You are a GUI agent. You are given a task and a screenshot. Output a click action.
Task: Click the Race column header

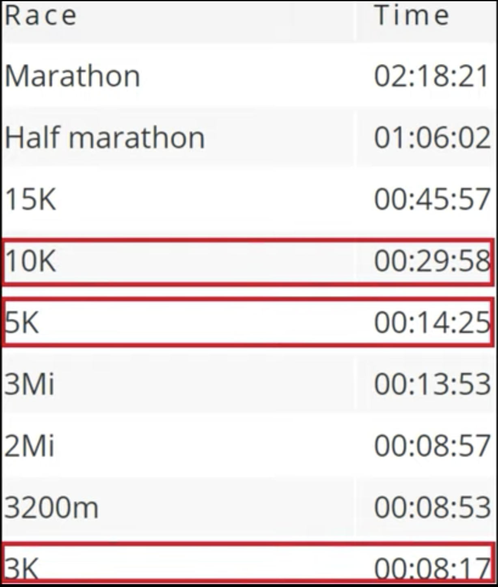(x=41, y=16)
